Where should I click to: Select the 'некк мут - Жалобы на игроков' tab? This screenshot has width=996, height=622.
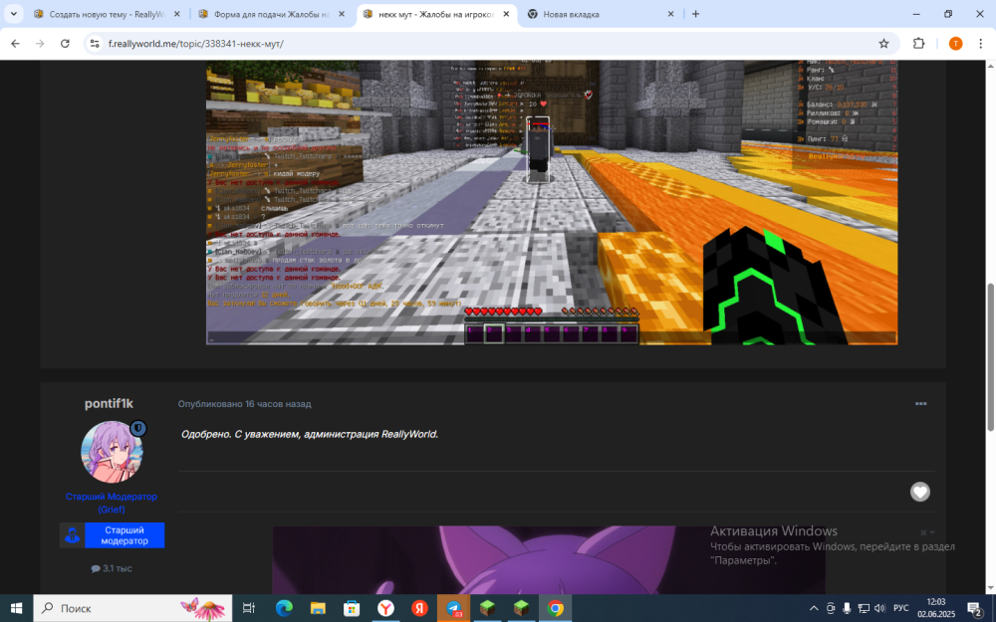[436, 14]
